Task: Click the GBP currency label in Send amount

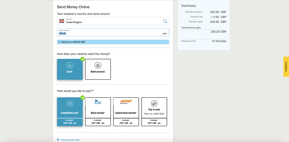Action: tap(165, 34)
